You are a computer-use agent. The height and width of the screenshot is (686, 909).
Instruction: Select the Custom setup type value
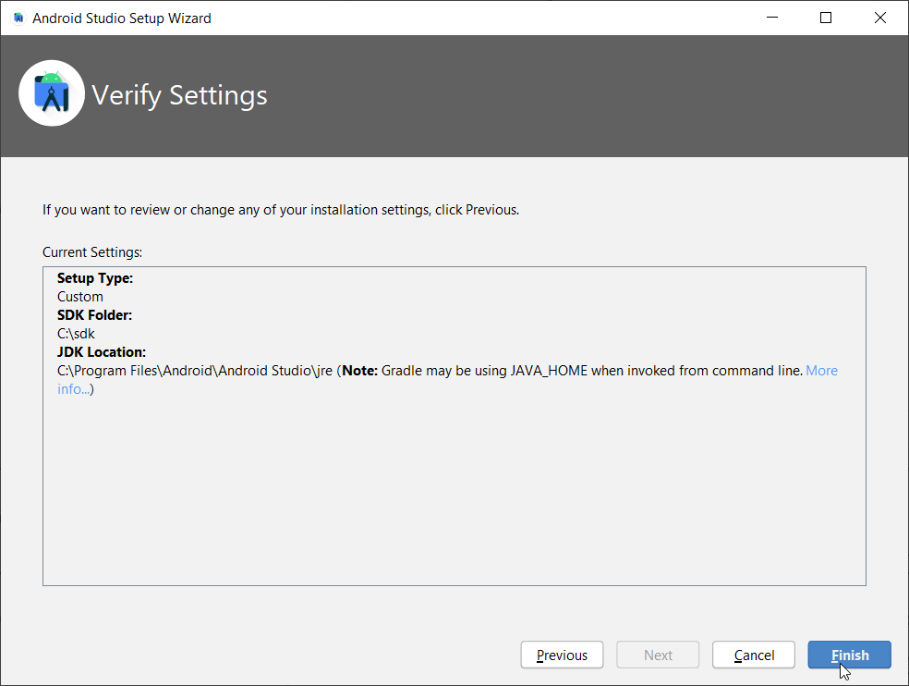(x=80, y=297)
